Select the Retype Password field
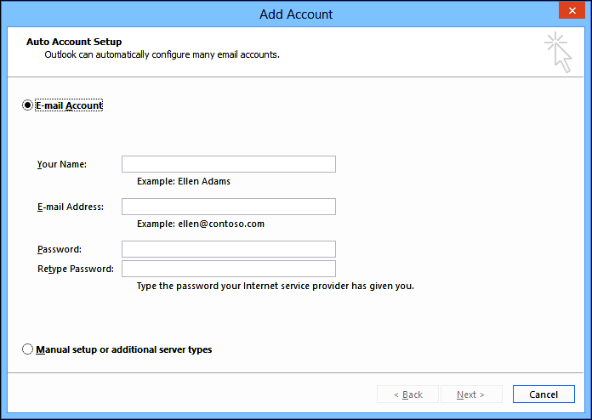592x420 pixels. [x=229, y=269]
